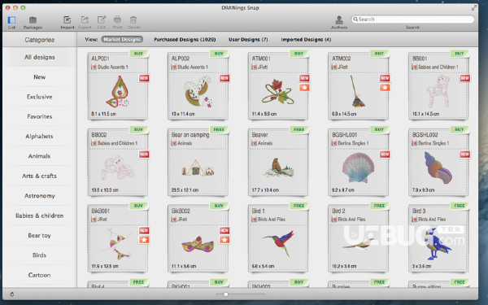
Task: Choose the Animals category
Action: pos(40,156)
